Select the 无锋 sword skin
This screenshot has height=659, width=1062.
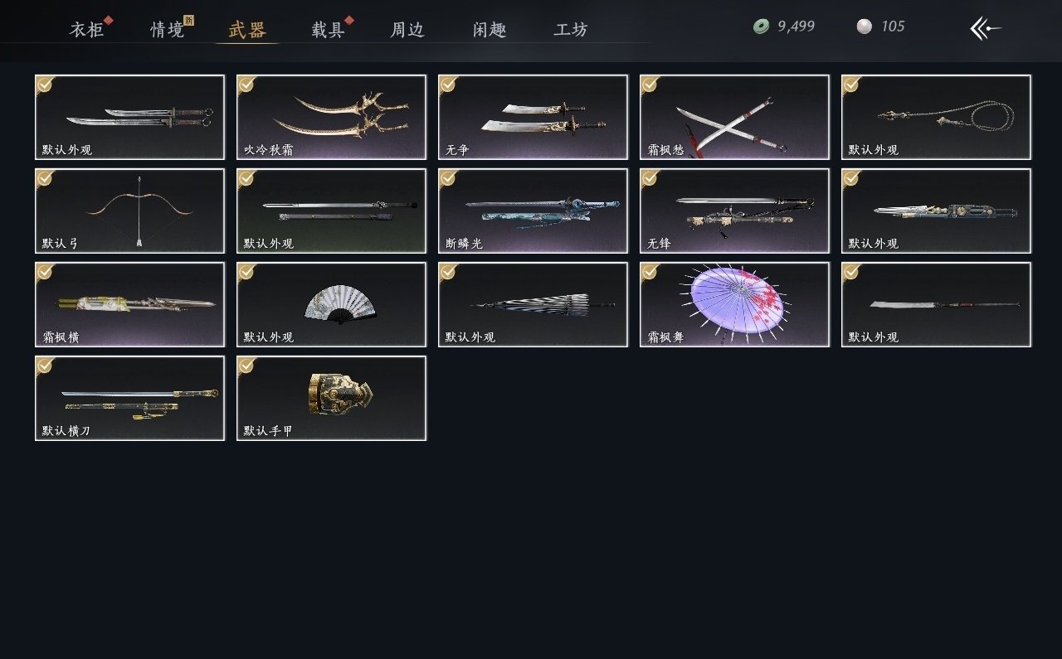click(734, 211)
